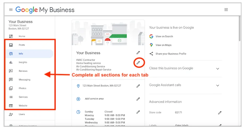Click the share profile icon
Screen dimensions: 246x129
(x=151, y=54)
